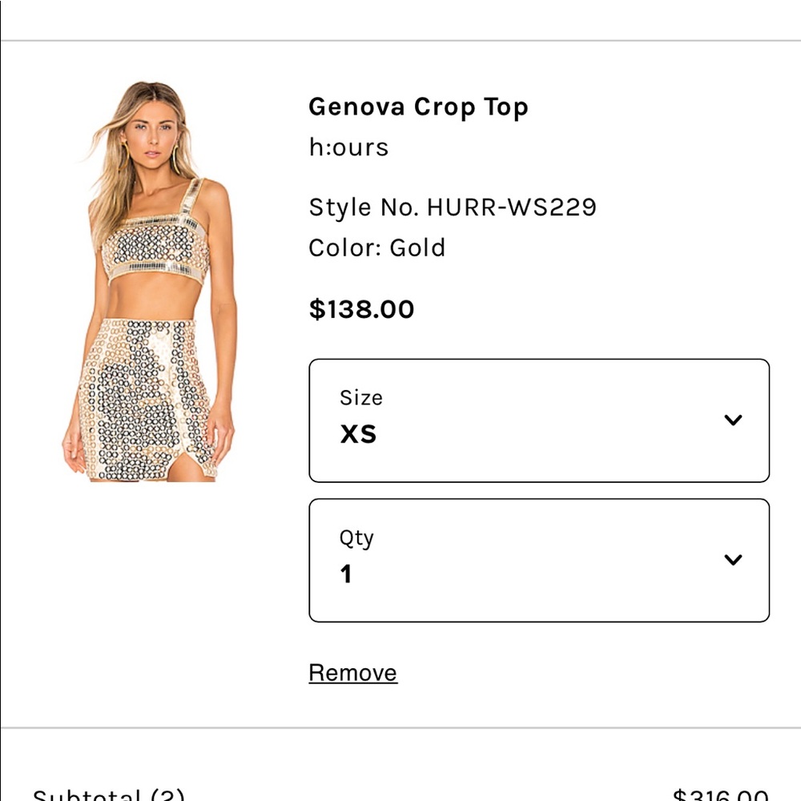Click the Size label inside the dropdown

pyautogui.click(x=361, y=397)
